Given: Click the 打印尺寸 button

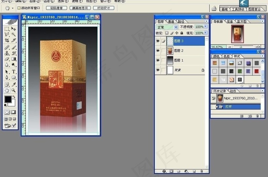Looking at the screenshot, I should pyautogui.click(x=104, y=8).
